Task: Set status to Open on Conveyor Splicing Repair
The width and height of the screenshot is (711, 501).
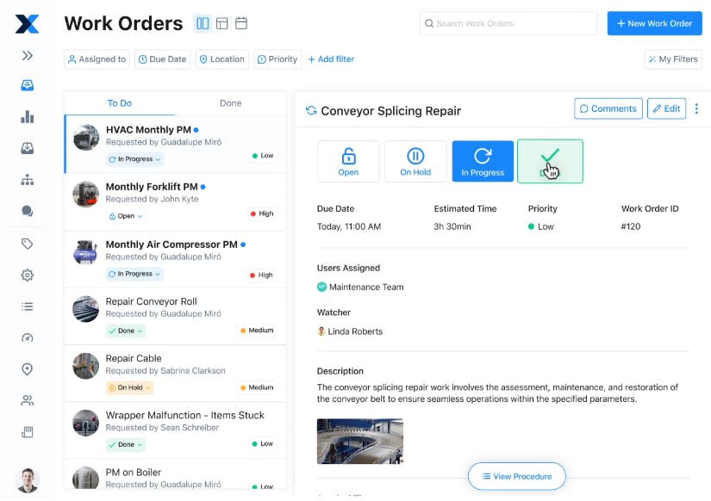Action: [348, 161]
